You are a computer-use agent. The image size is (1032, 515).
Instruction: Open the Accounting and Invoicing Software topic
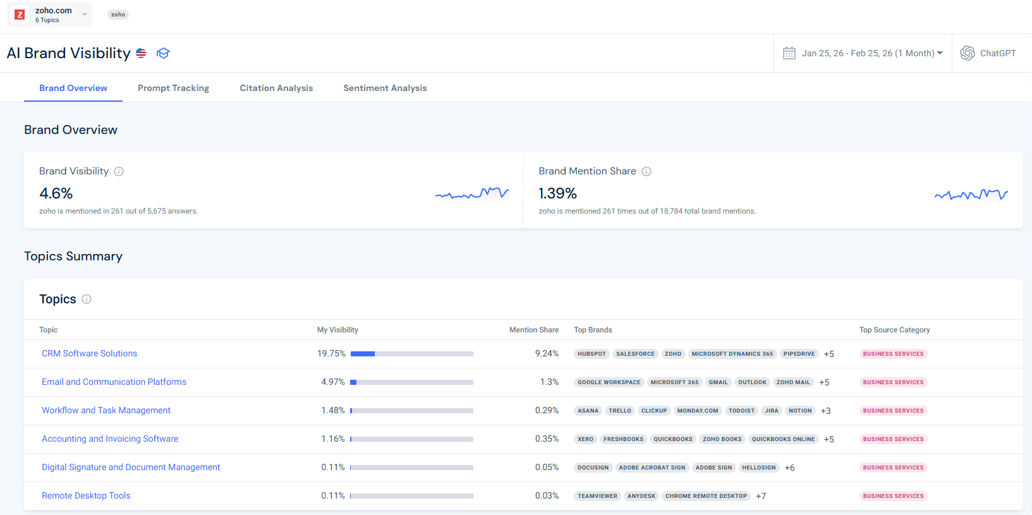click(x=110, y=439)
